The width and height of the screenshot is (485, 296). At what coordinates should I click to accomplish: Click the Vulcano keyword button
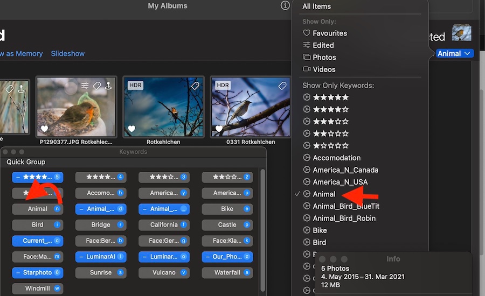164,272
